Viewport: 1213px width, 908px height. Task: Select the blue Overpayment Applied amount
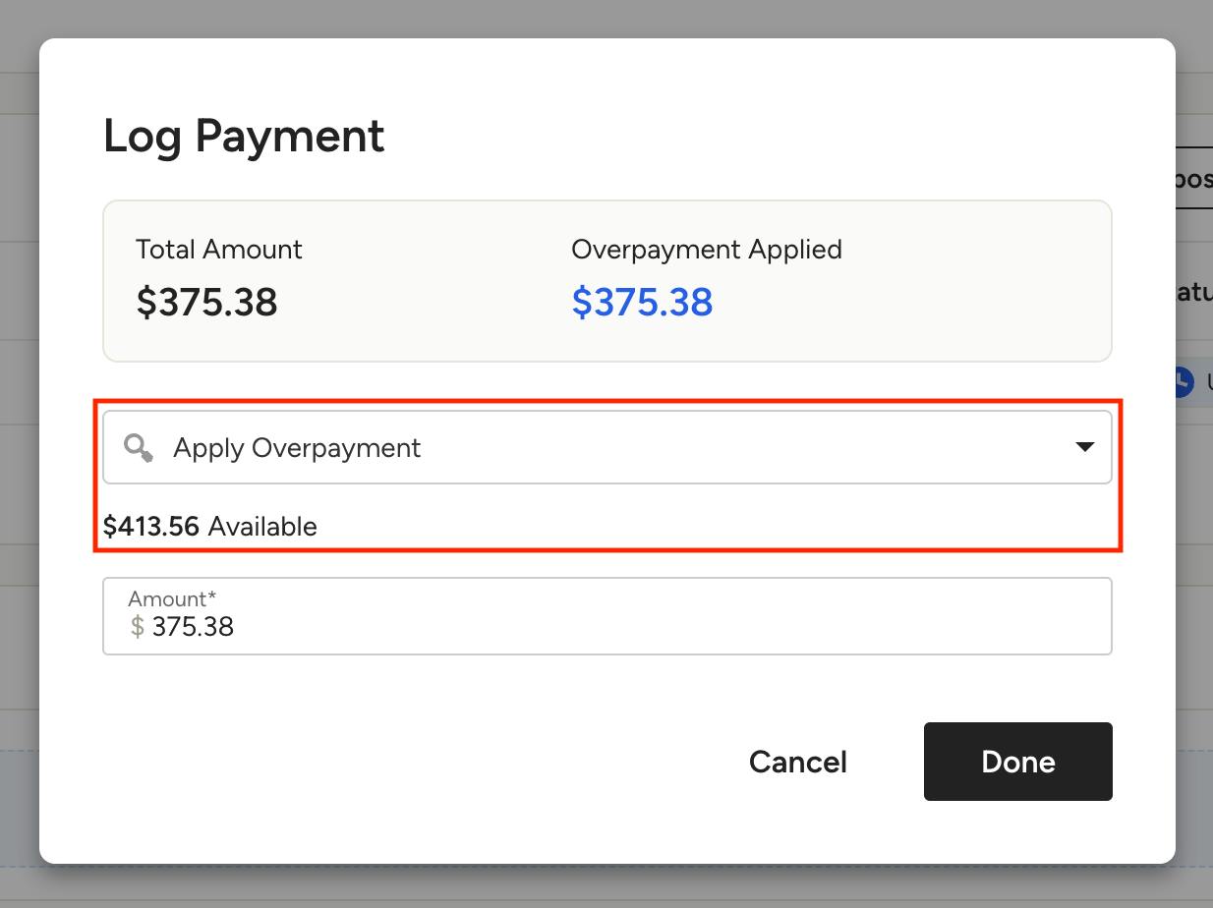click(x=642, y=302)
